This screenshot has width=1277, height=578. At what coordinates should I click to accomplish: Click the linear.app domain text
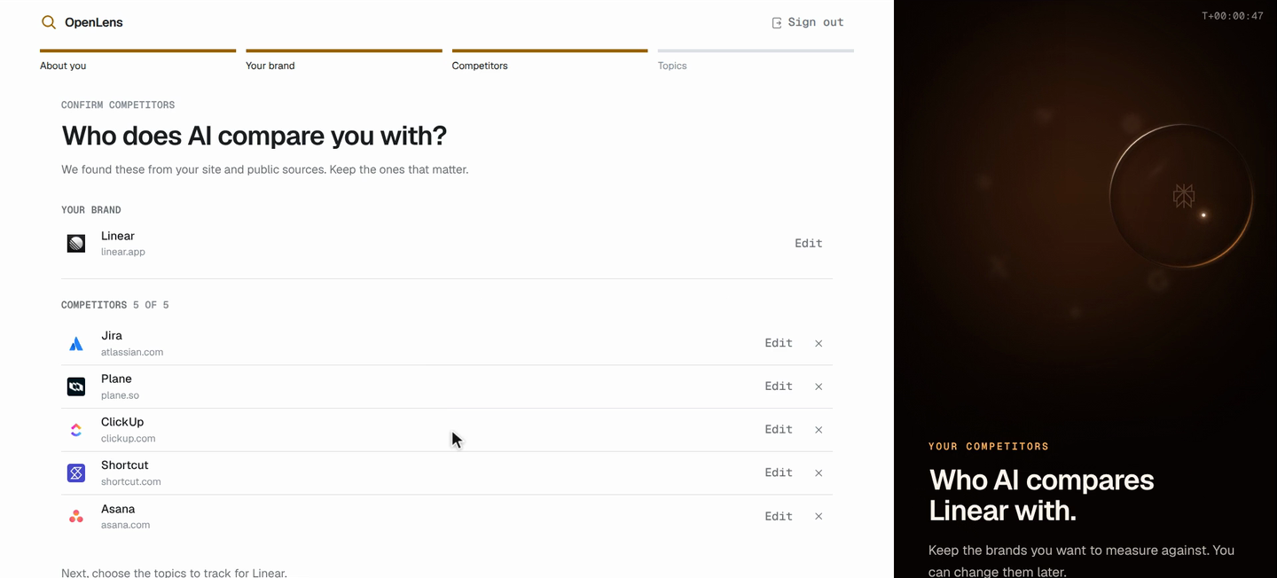point(123,252)
